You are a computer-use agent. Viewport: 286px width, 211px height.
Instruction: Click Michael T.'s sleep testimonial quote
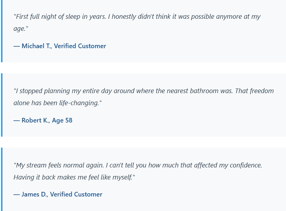tap(137, 17)
